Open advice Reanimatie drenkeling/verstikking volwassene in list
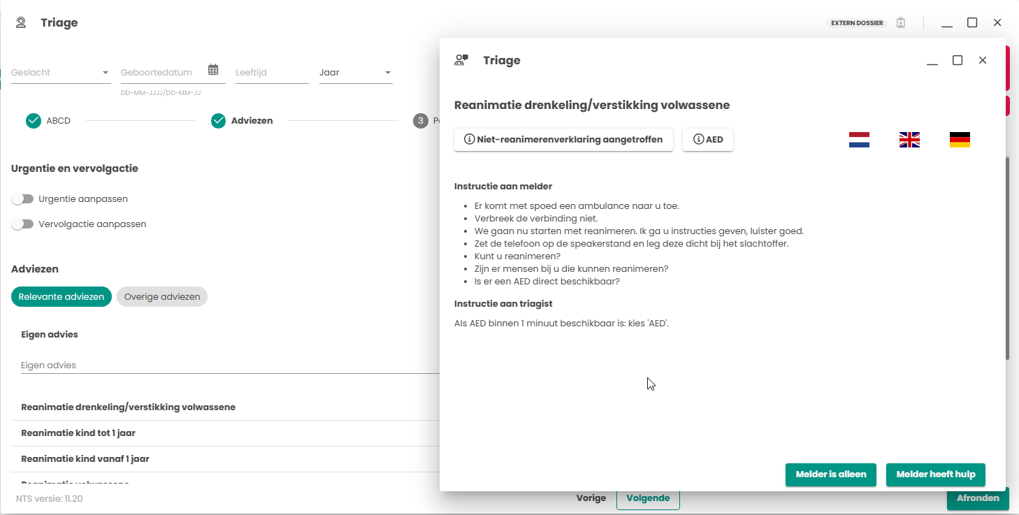Image resolution: width=1019 pixels, height=515 pixels. point(225,407)
